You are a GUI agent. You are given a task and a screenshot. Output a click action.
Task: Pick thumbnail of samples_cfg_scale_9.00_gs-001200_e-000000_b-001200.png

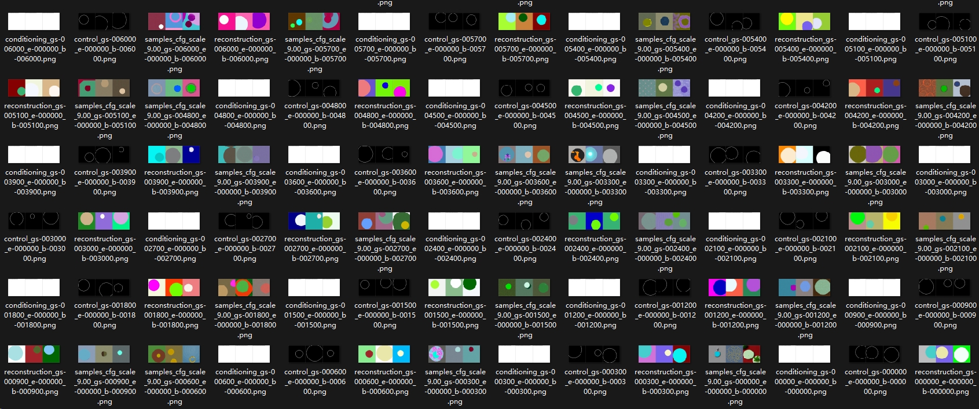[x=805, y=288]
